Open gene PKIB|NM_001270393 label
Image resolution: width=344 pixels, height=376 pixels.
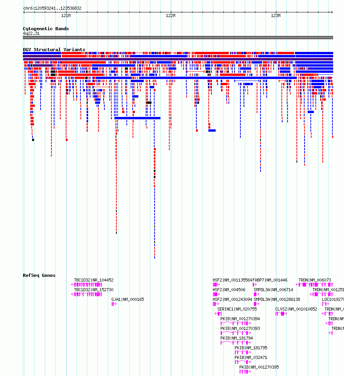coord(240,328)
